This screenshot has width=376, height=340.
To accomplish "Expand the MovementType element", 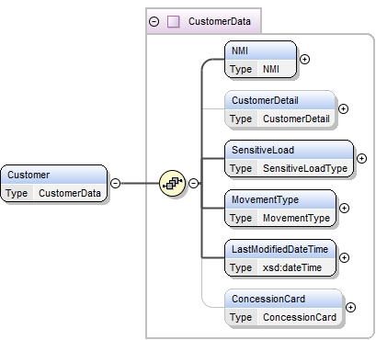I will tap(344, 208).
